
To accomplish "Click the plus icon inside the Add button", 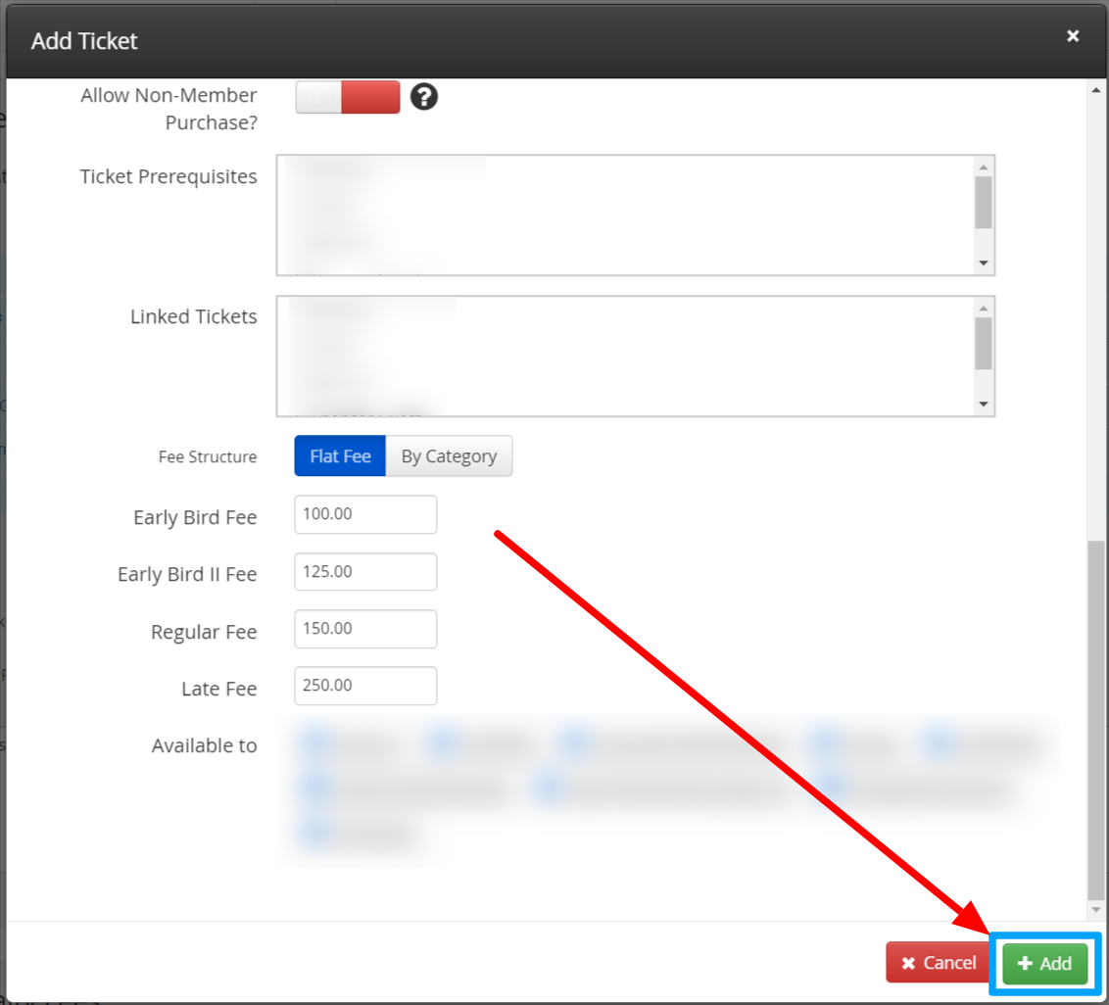I will pyautogui.click(x=1027, y=963).
